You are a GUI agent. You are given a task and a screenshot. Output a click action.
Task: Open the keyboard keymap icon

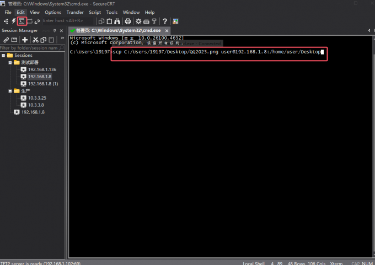point(146,21)
